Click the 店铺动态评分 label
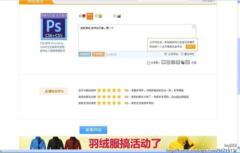 [x=54, y=91]
